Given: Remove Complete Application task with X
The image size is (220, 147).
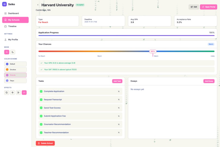Looking at the screenshot, I should (119, 91).
